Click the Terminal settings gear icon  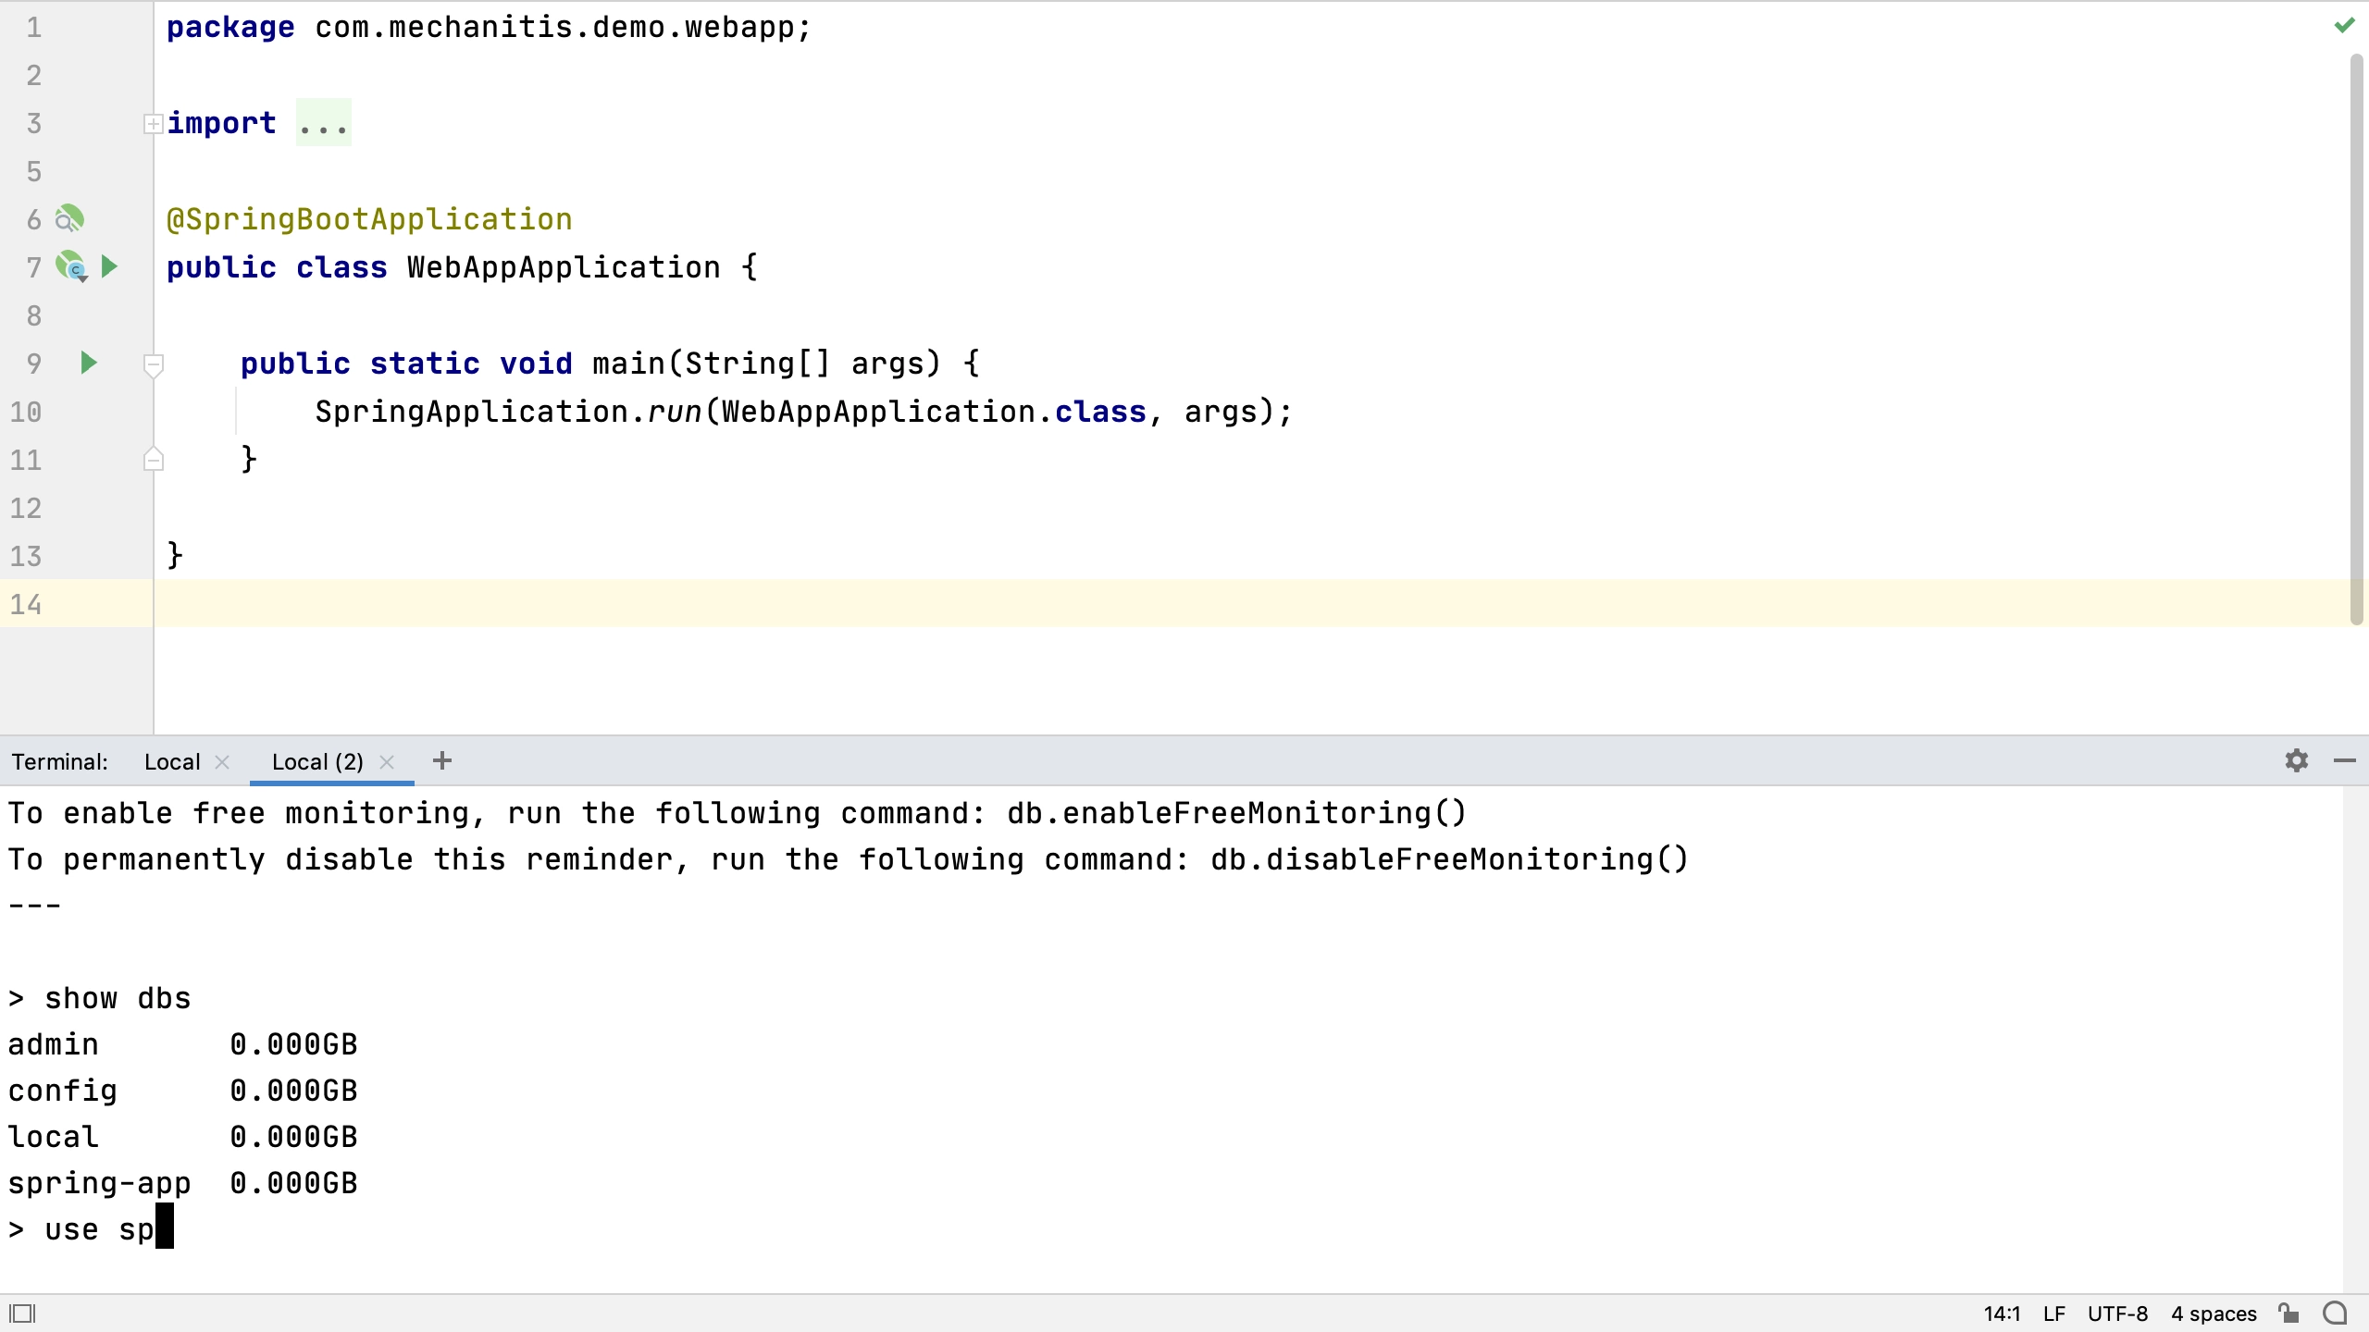point(2298,761)
